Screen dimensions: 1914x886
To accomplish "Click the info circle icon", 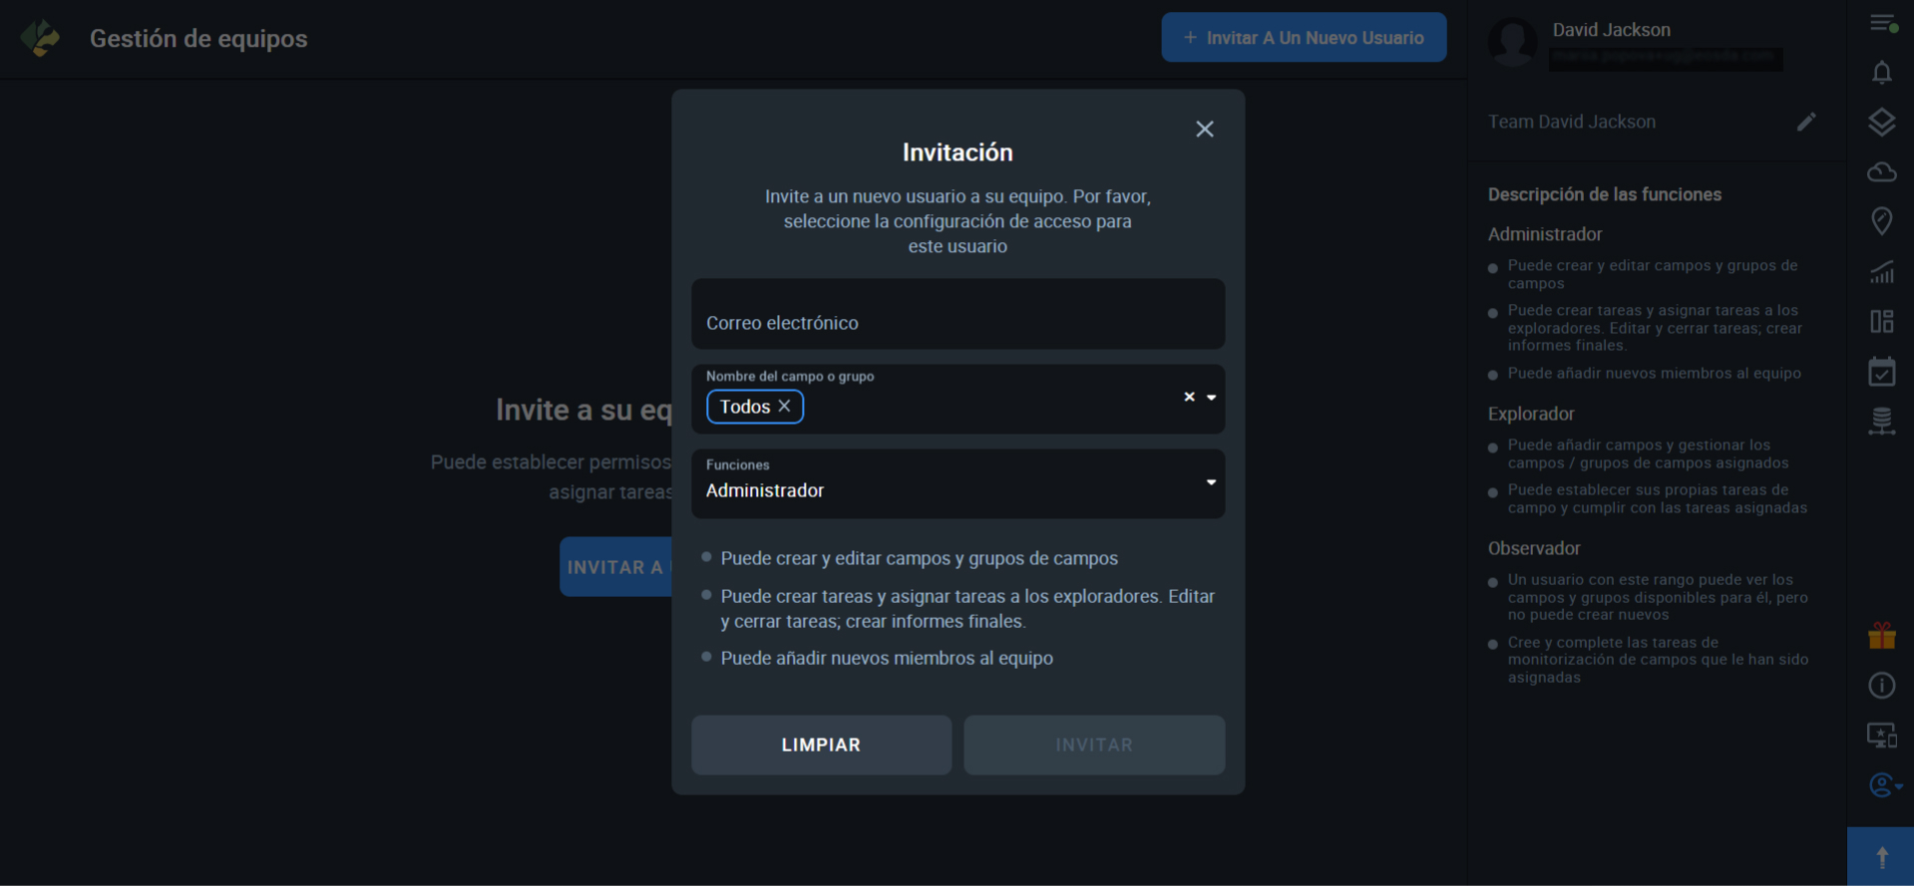I will 1881,686.
